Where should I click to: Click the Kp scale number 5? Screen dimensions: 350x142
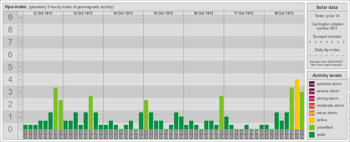coord(10,67)
